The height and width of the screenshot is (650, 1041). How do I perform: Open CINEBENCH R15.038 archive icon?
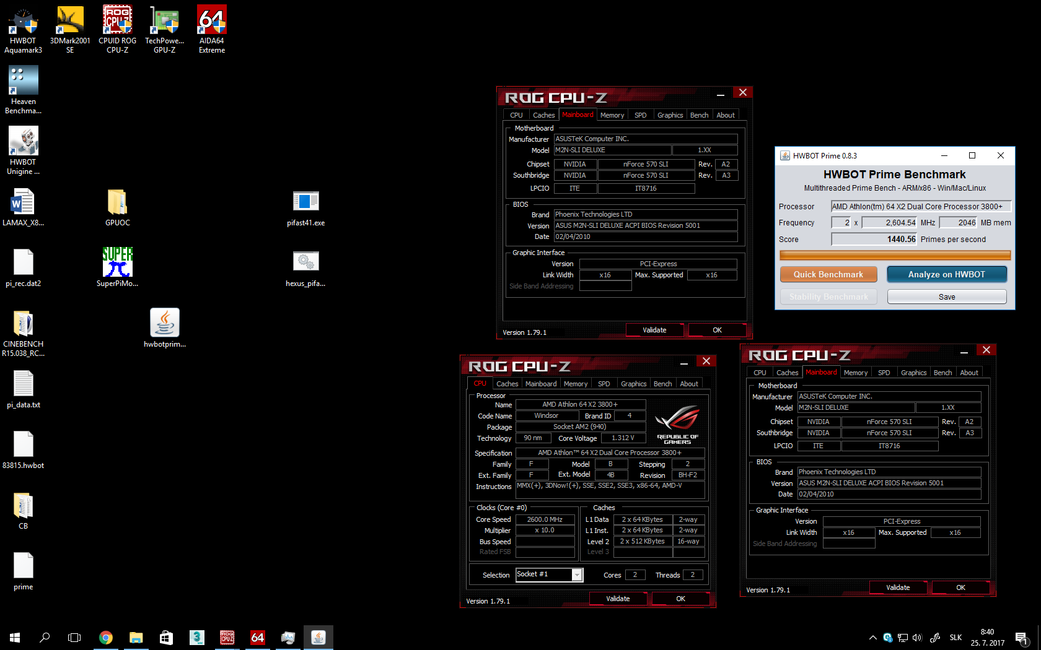coord(23,333)
